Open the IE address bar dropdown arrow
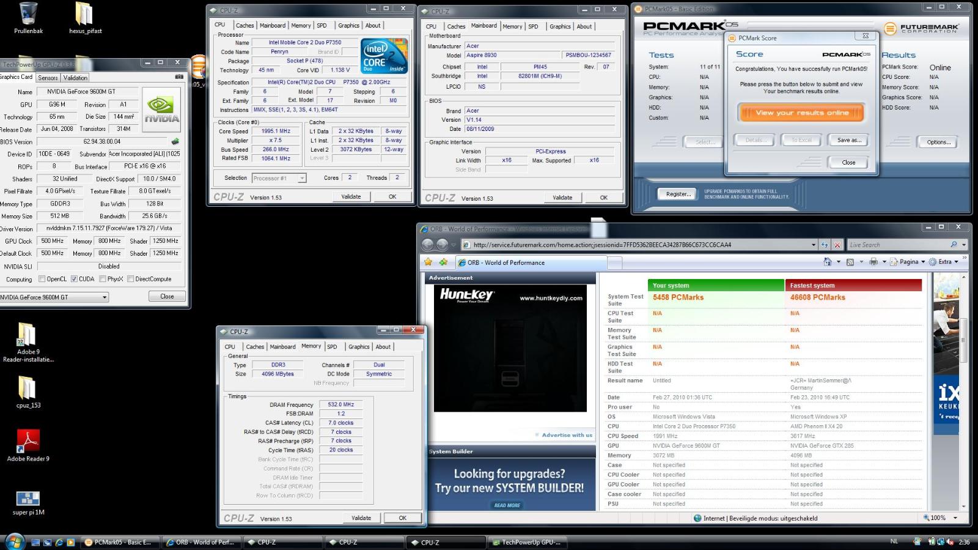Screen dimensions: 978x550 [814, 245]
